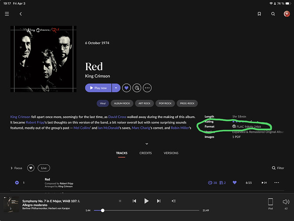Click the playback progress slider
294x221 pixels.
tap(147, 210)
